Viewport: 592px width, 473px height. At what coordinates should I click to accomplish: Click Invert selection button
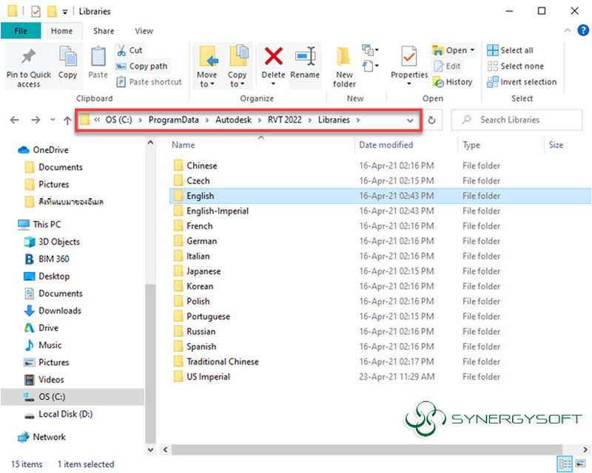(522, 82)
